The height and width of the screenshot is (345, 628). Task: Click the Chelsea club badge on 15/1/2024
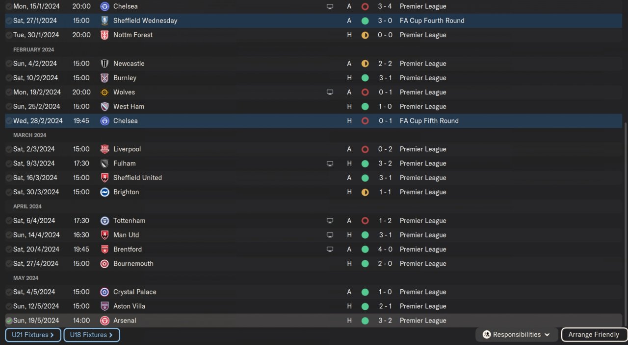pyautogui.click(x=105, y=6)
